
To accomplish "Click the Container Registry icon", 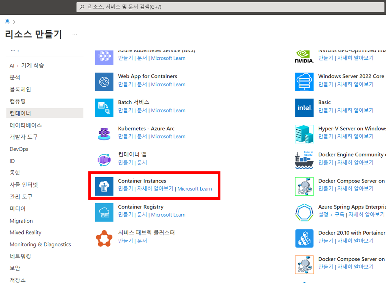I will (104, 212).
